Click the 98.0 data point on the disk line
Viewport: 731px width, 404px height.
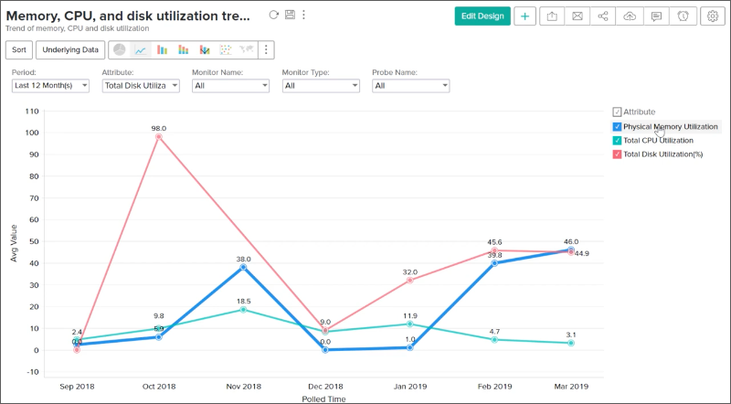tap(158, 137)
